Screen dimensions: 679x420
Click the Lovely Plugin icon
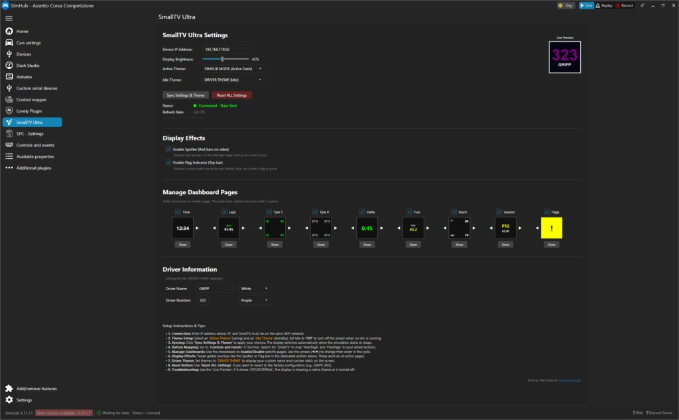9,111
